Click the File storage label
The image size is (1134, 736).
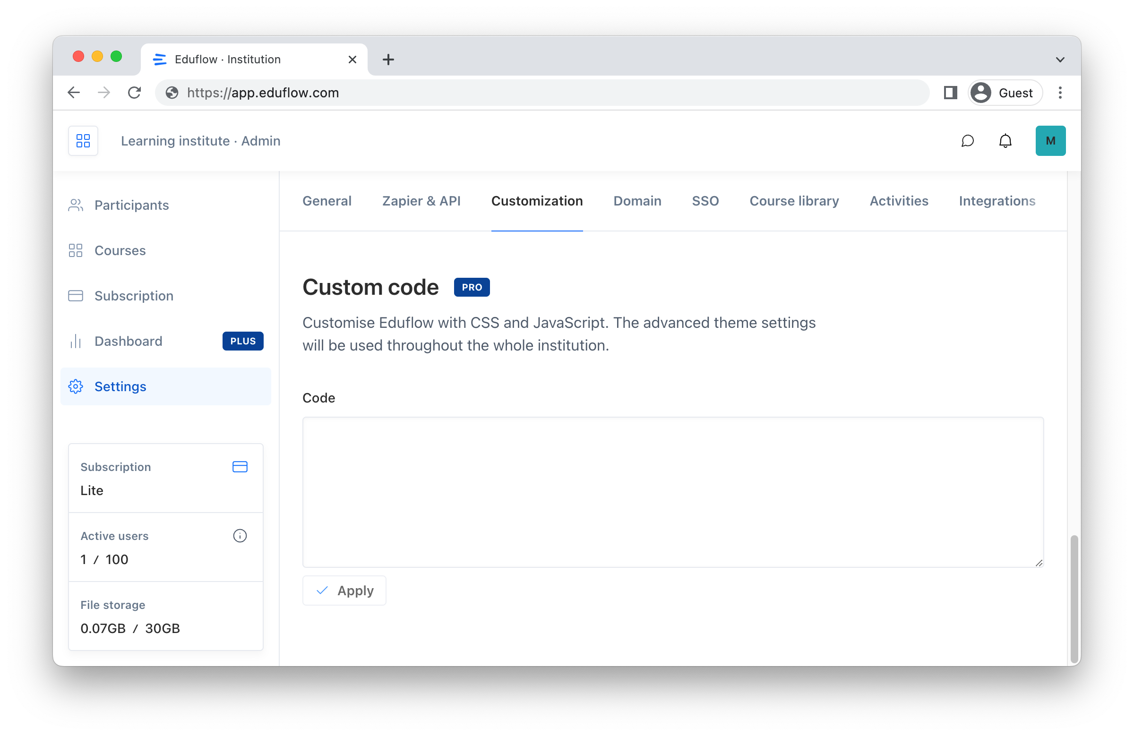pos(113,605)
